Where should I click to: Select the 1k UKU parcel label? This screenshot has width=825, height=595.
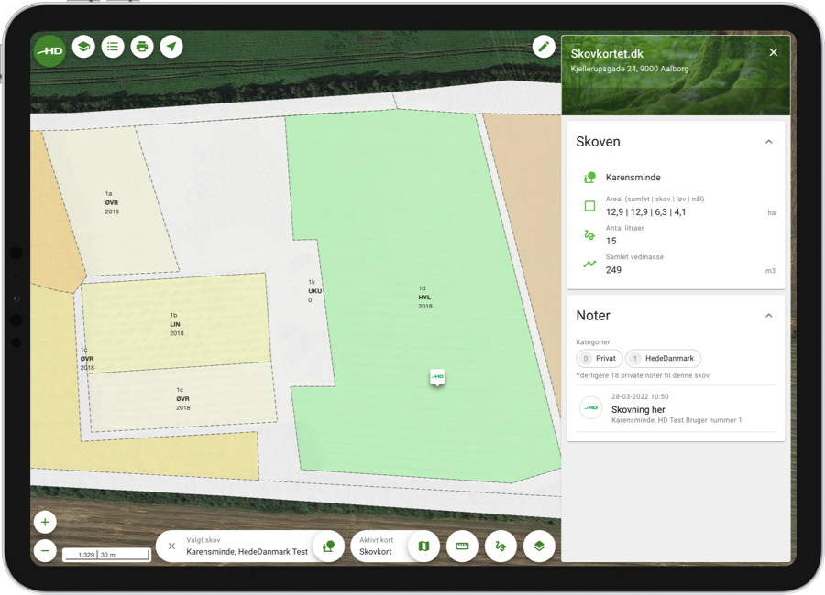click(314, 291)
